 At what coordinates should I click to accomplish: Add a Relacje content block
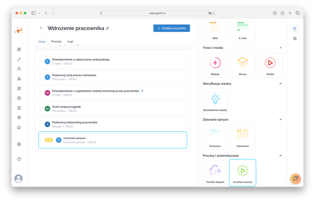pos(215,65)
